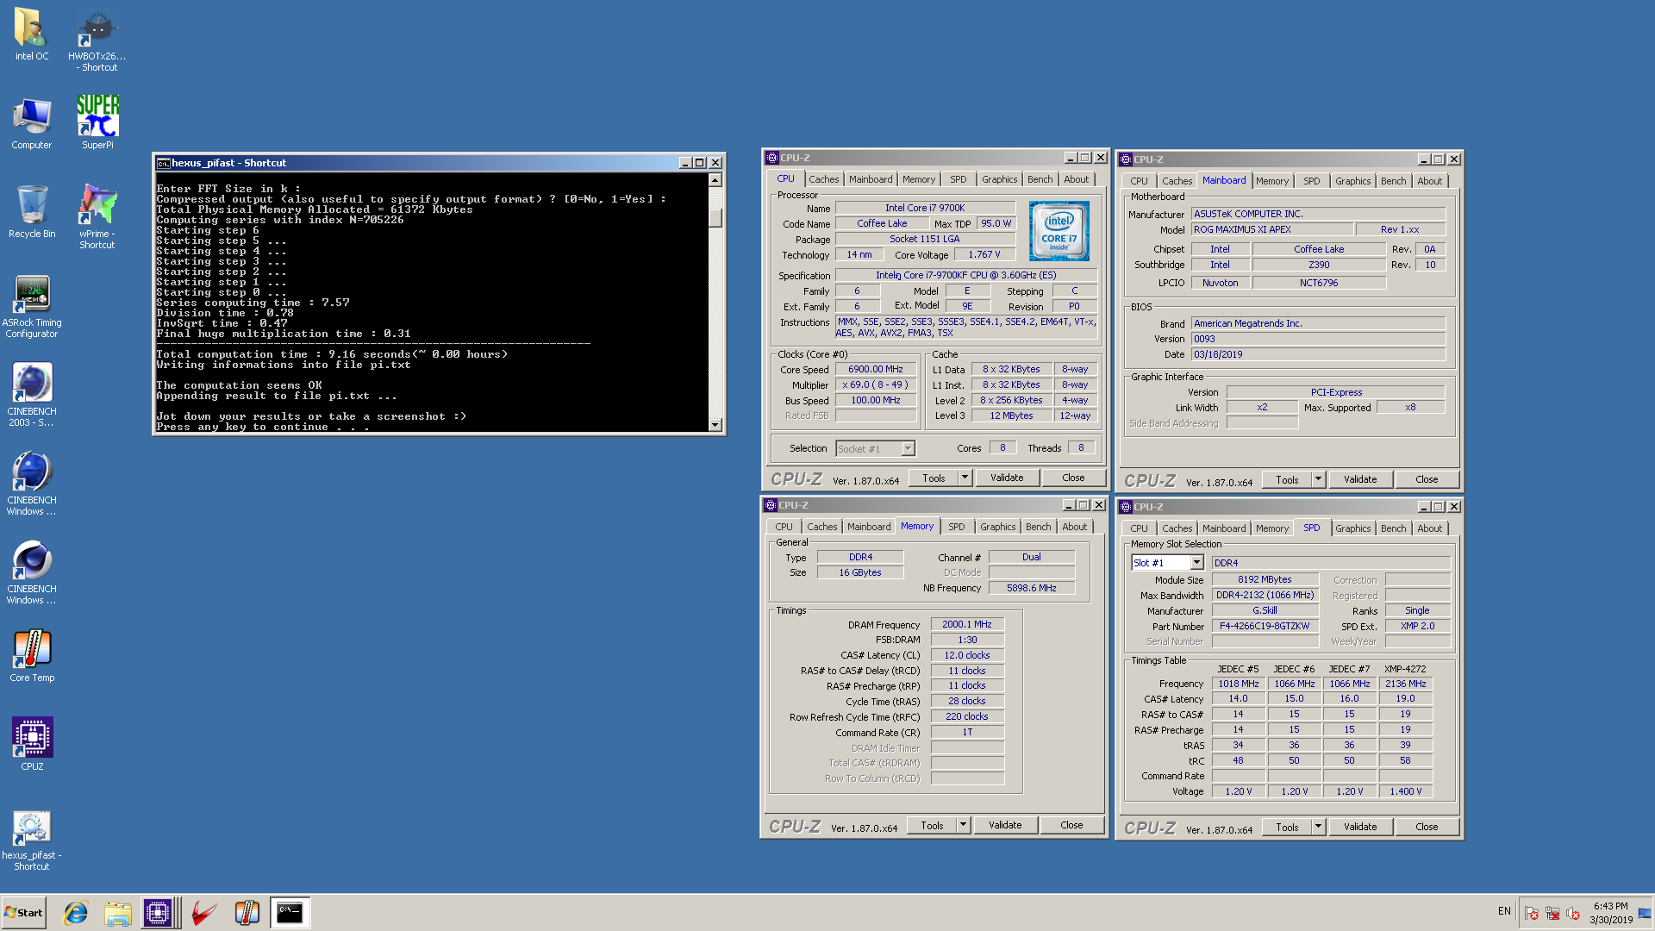
Task: Click Validate in Mainboard window
Action: click(x=1360, y=479)
